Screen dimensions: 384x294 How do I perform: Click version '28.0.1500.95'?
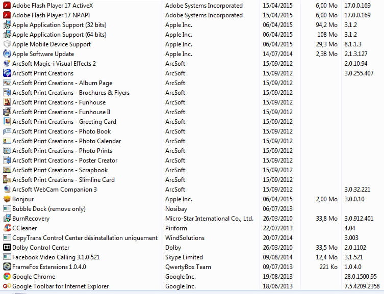click(361, 277)
